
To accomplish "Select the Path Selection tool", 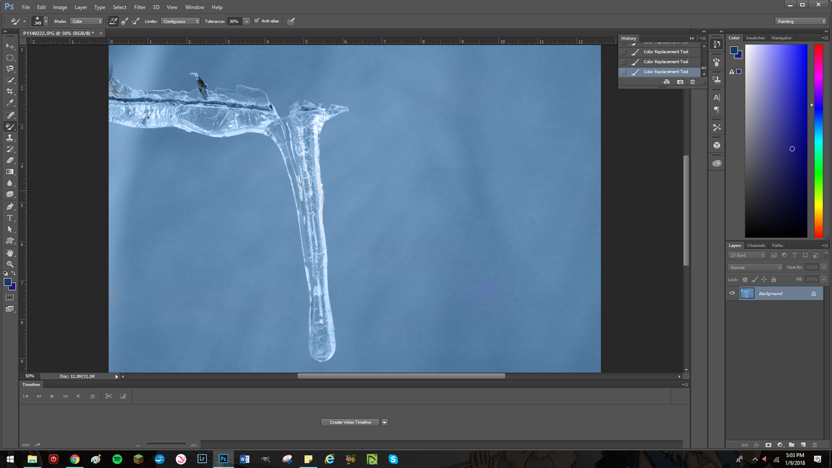I will 10,229.
